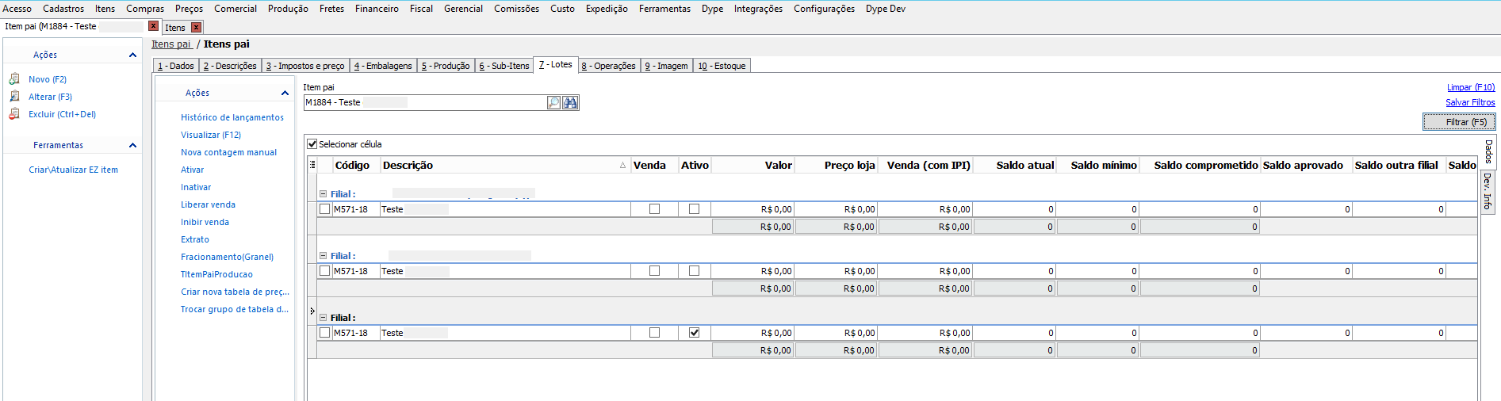Viewport: 1501px width, 401px height.
Task: Switch to the 3 - Impostos e preço tab
Action: (305, 66)
